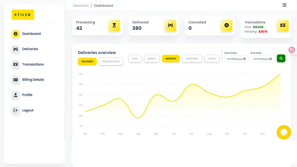Set chart range to DAILY
Screen dimensions: 297x167
tap(135, 59)
